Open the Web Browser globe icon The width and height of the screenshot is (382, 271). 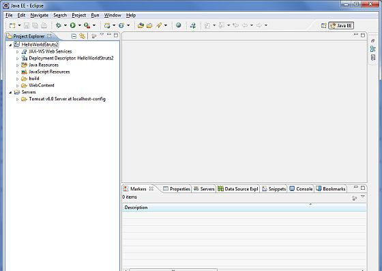click(x=179, y=25)
